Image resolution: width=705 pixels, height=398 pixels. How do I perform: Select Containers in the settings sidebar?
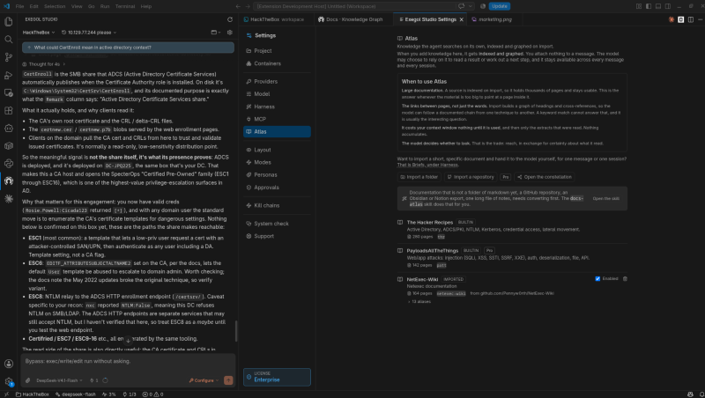pos(277,63)
